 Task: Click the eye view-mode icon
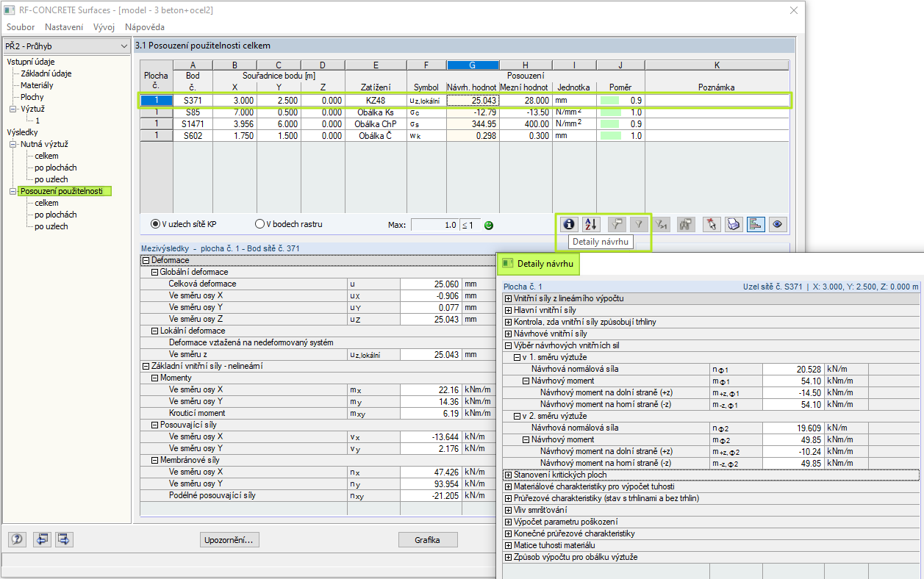pyautogui.click(x=776, y=225)
